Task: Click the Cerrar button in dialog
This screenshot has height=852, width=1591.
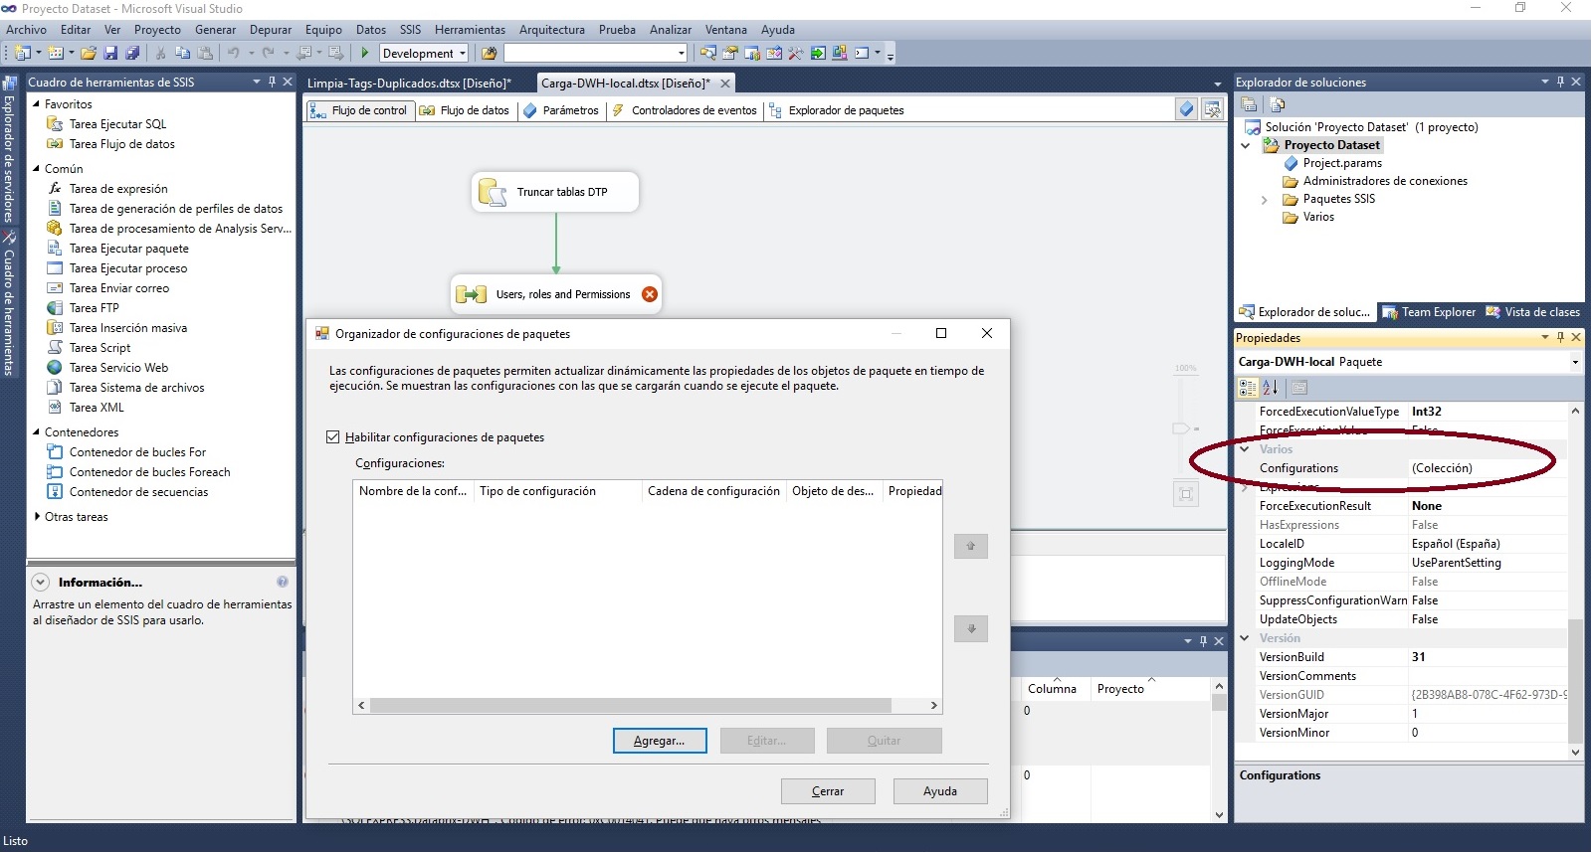Action: pyautogui.click(x=827, y=791)
